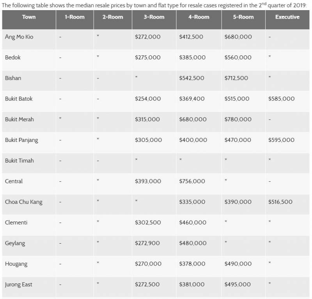Click Bukit Merah 5-Room price $780,000
The width and height of the screenshot is (312, 299).
[238, 119]
